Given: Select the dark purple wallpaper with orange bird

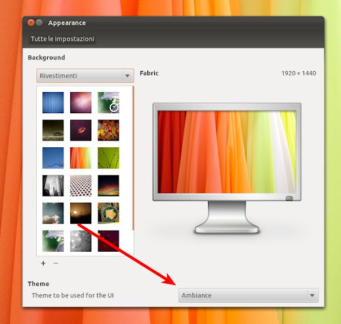Looking at the screenshot, I should pyautogui.click(x=80, y=130).
